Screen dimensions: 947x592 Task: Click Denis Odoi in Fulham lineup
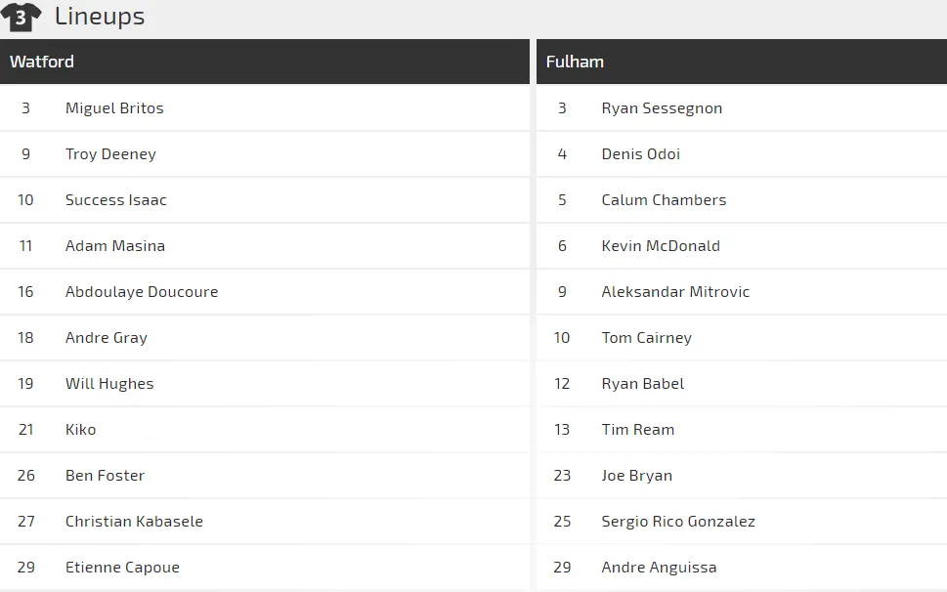click(640, 154)
